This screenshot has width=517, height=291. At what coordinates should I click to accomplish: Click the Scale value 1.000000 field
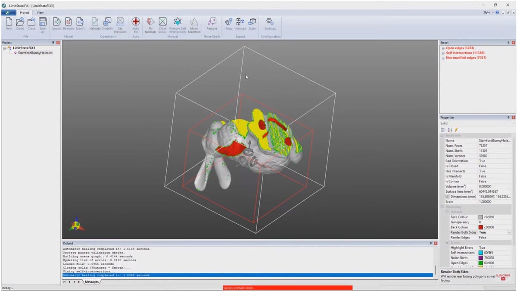click(495, 202)
